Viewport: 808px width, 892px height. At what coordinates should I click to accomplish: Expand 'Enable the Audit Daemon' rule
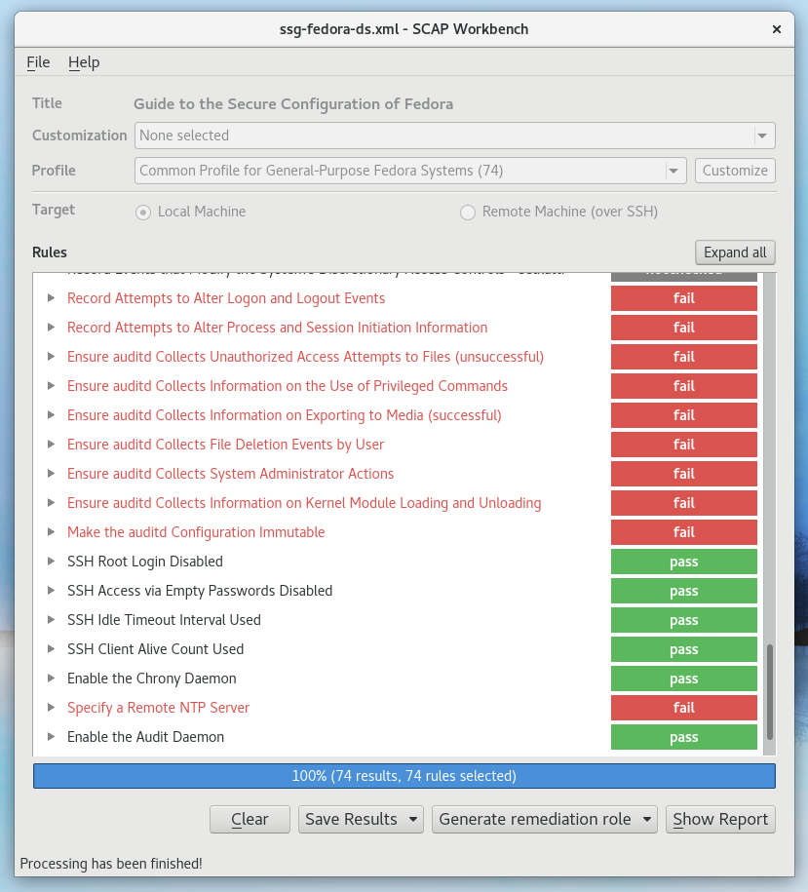51,737
